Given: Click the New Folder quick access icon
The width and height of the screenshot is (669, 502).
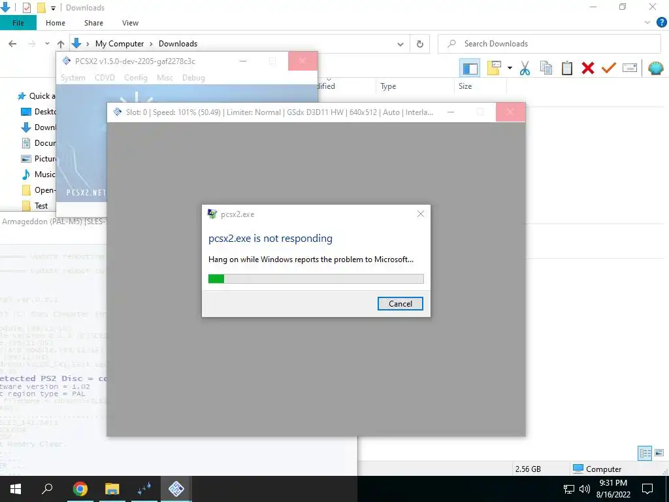Looking at the screenshot, I should 41,8.
